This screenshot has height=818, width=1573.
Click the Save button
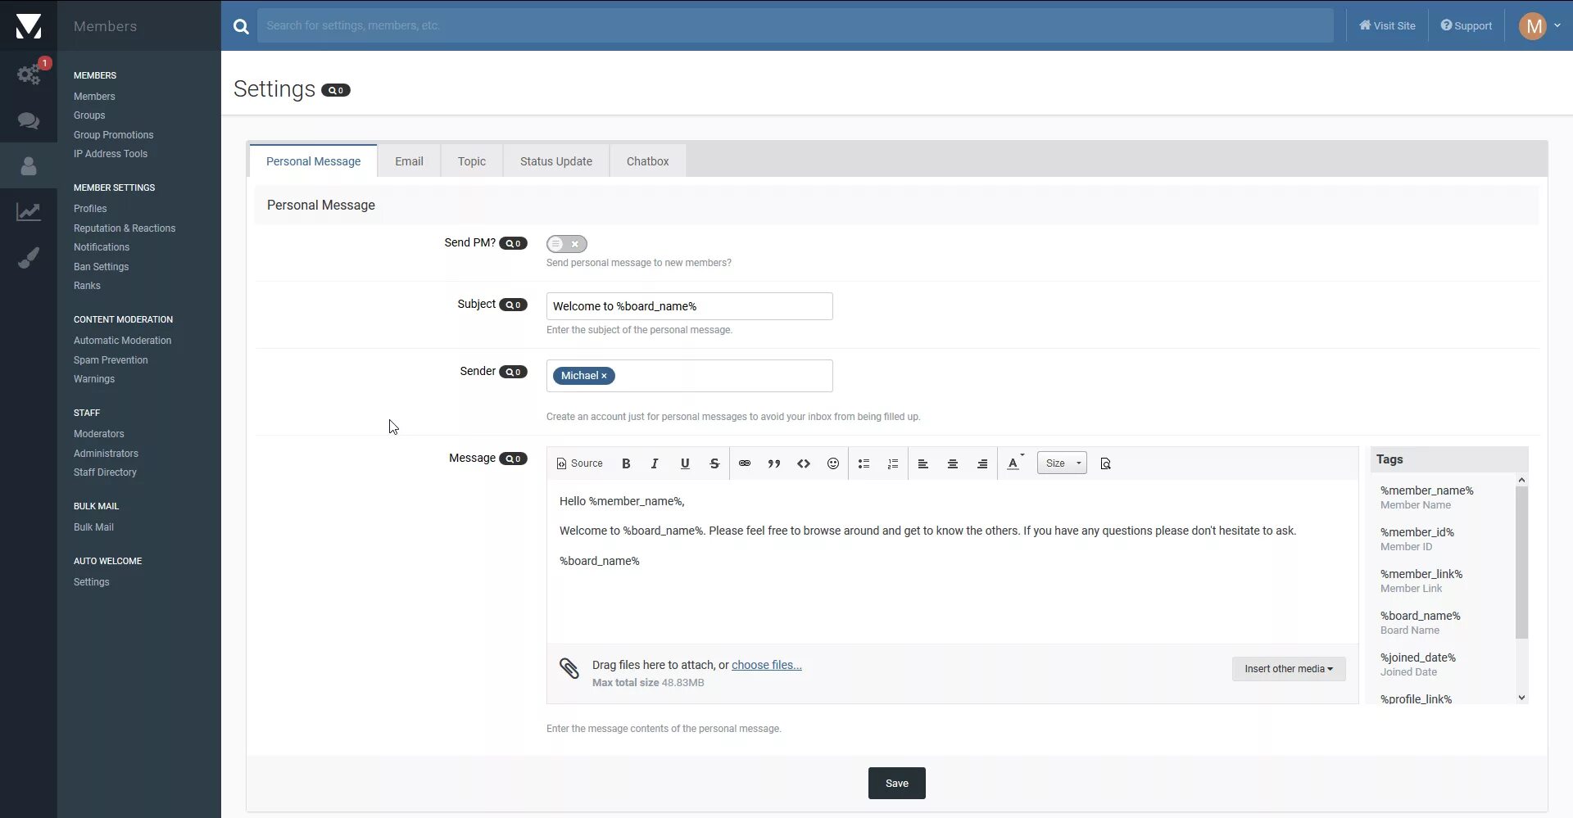pyautogui.click(x=897, y=784)
